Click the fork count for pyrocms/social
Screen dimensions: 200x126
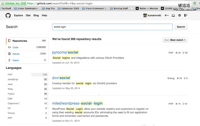click(185, 53)
